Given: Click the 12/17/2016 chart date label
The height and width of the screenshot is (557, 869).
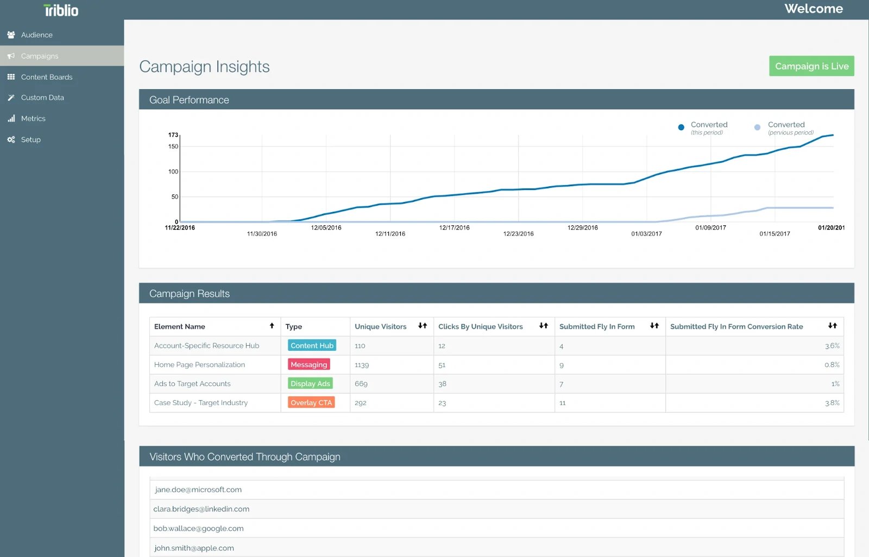Looking at the screenshot, I should [x=455, y=227].
